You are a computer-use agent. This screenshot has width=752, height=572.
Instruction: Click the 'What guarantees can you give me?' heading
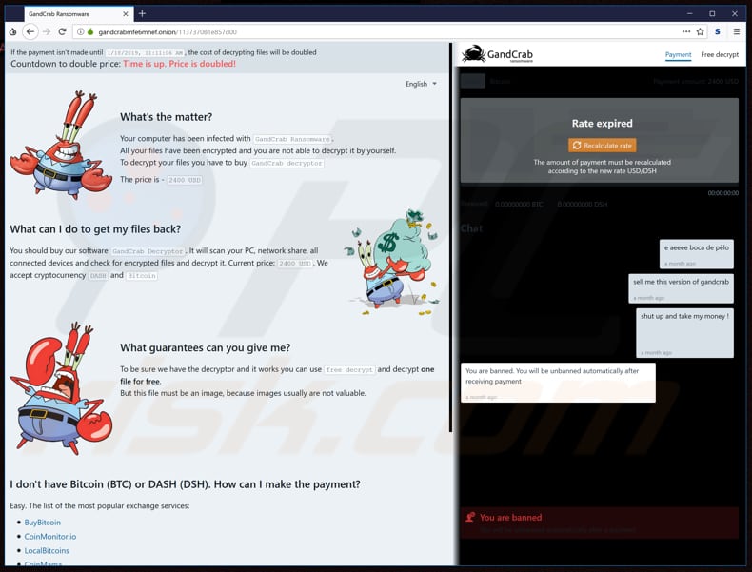coord(206,347)
